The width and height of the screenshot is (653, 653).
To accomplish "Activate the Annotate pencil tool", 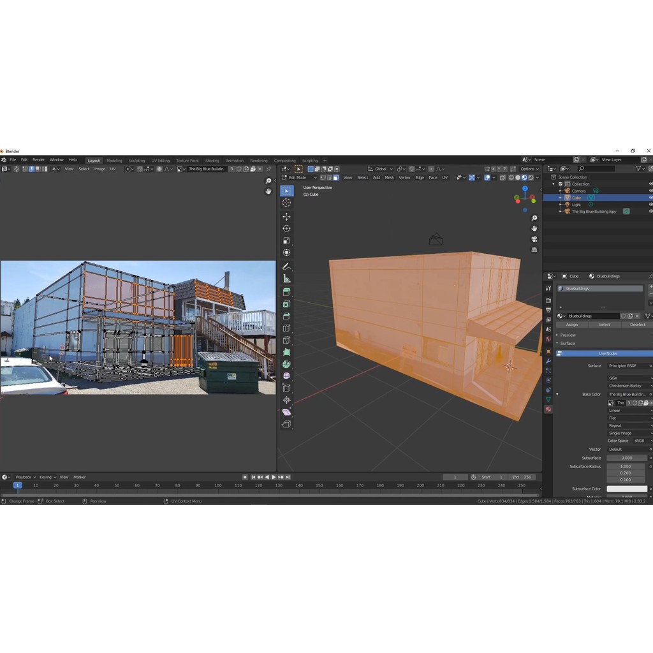I will (x=286, y=266).
